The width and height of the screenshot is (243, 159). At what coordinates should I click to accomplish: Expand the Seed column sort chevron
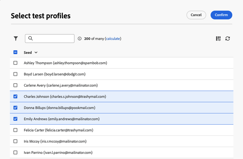click(x=36, y=53)
